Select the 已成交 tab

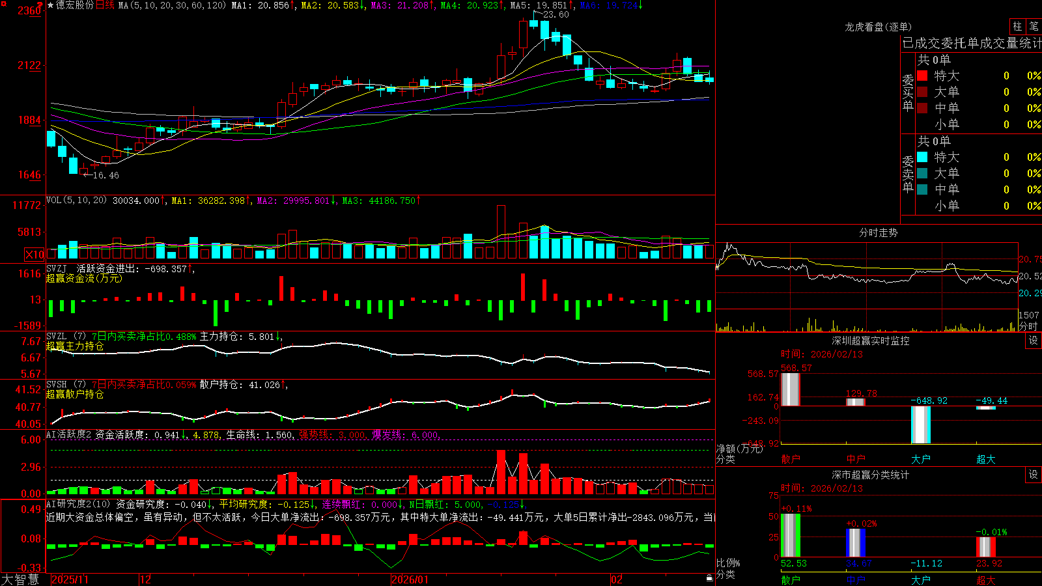(x=922, y=43)
